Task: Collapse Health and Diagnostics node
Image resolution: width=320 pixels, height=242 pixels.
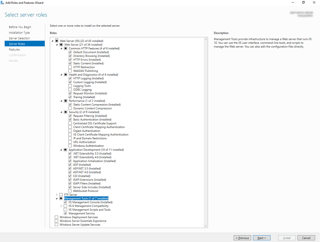Action: tap(61, 75)
